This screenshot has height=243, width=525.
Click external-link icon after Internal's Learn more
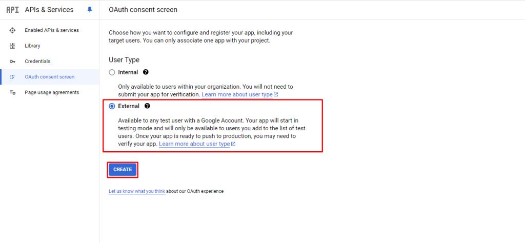coord(276,95)
